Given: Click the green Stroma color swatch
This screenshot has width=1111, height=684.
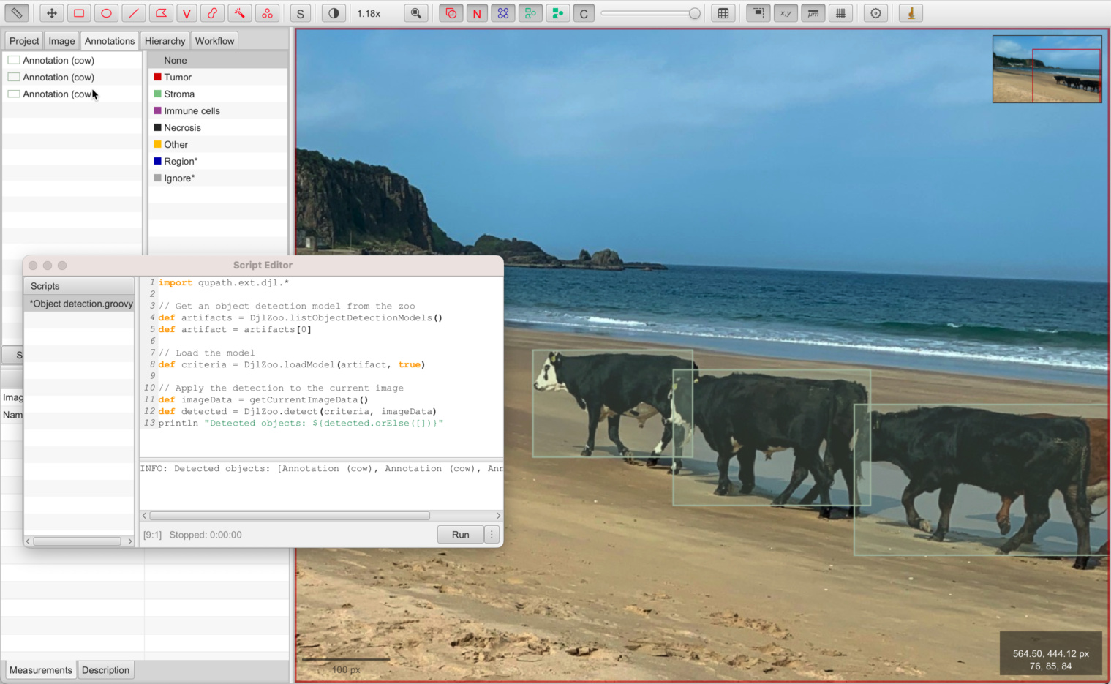Looking at the screenshot, I should click(x=157, y=94).
